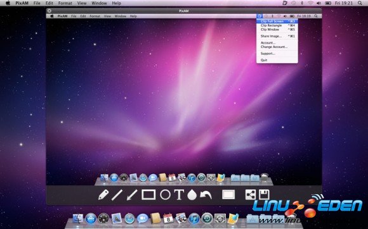Select the Arrow drawing tool
Image resolution: width=368 pixels, height=229 pixels.
(132, 195)
